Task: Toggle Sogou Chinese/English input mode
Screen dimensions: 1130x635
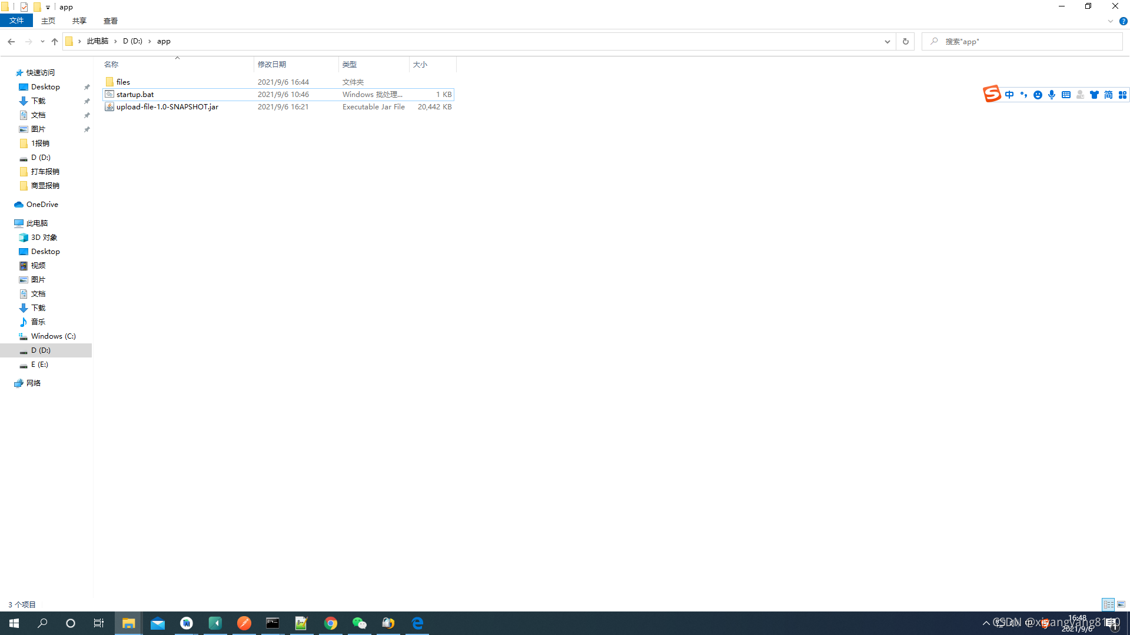Action: (1009, 95)
